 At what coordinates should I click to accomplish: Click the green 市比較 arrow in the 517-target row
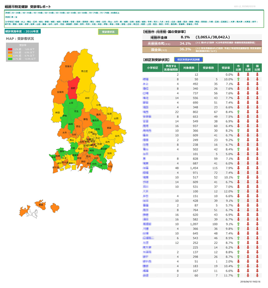pos(238,178)
